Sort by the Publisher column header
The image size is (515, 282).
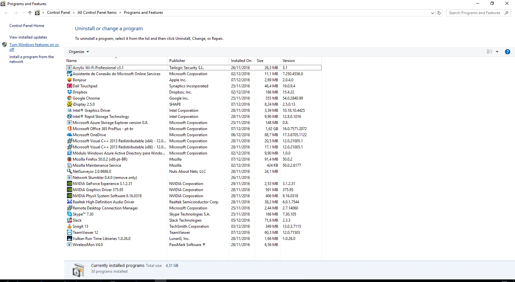click(x=198, y=61)
